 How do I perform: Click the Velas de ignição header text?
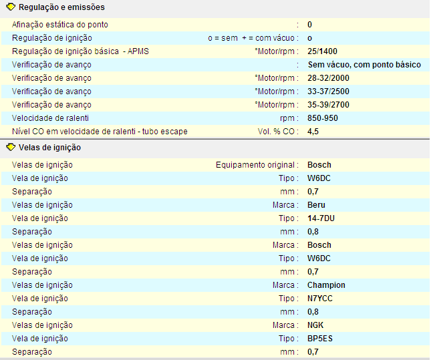pos(49,148)
